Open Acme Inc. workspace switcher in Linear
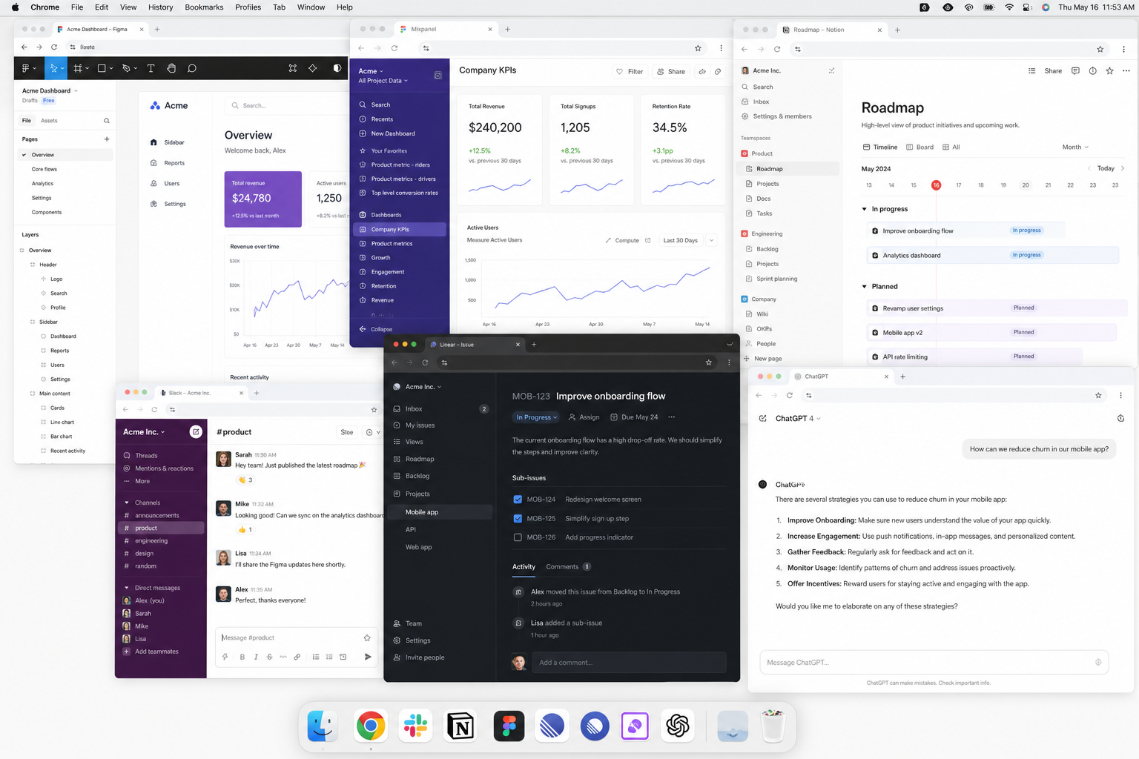 point(423,386)
